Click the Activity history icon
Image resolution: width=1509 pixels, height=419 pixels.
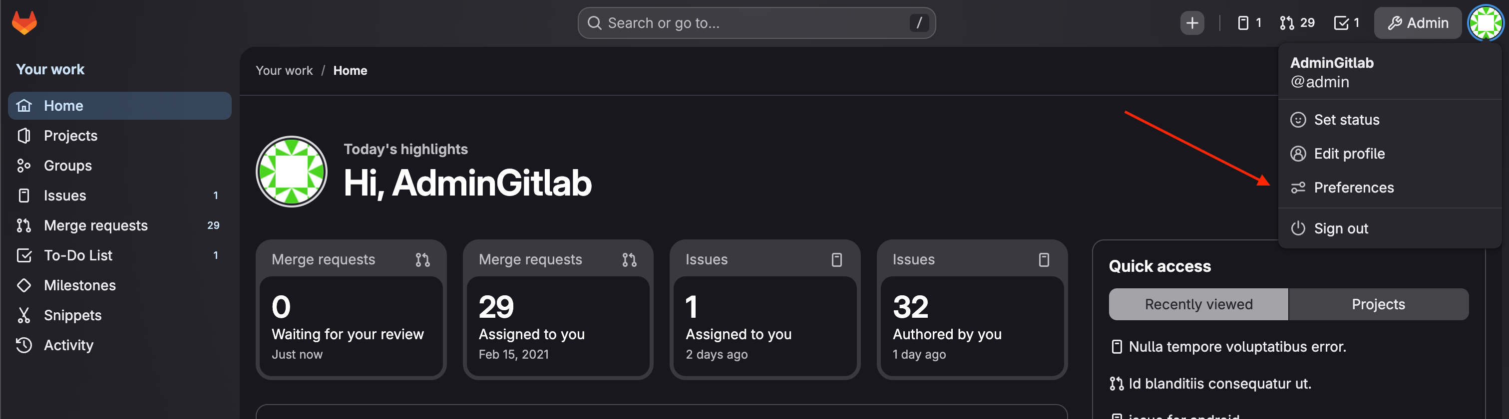pyautogui.click(x=24, y=345)
